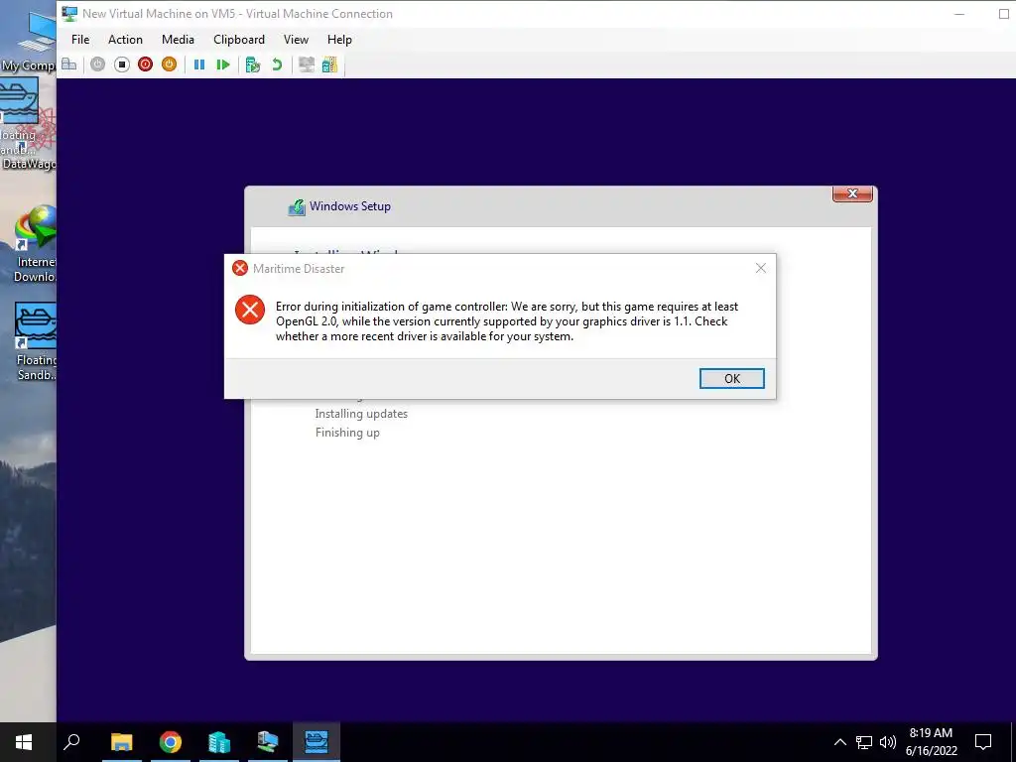Revert the VM with the green arrow icon
The height and width of the screenshot is (762, 1016).
pyautogui.click(x=277, y=64)
